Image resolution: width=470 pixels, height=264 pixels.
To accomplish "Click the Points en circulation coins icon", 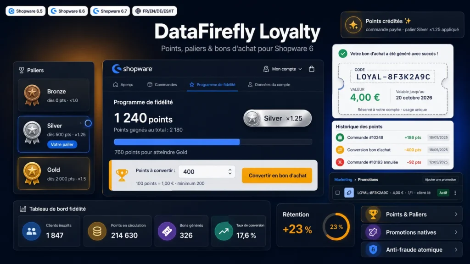I will [x=97, y=231].
